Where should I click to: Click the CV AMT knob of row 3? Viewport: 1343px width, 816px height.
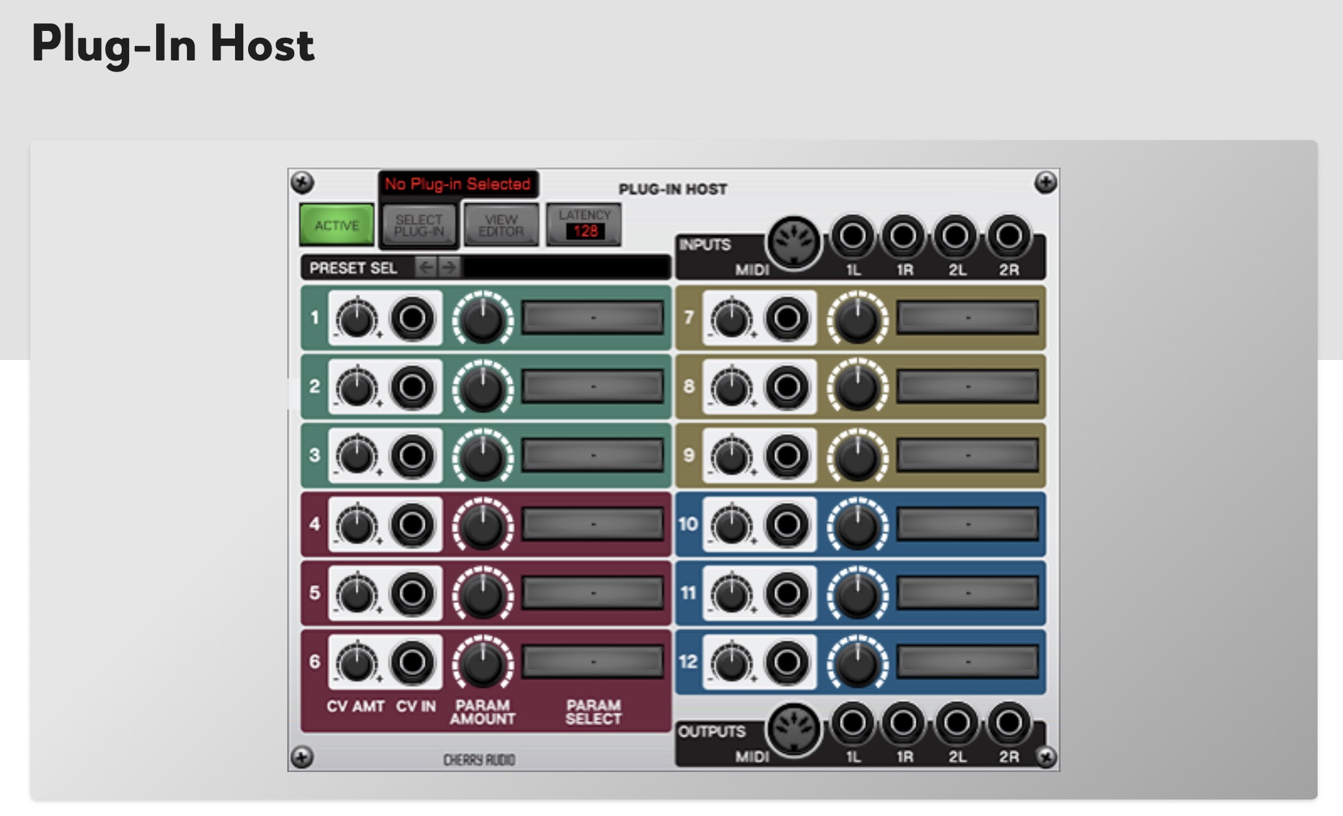[357, 457]
